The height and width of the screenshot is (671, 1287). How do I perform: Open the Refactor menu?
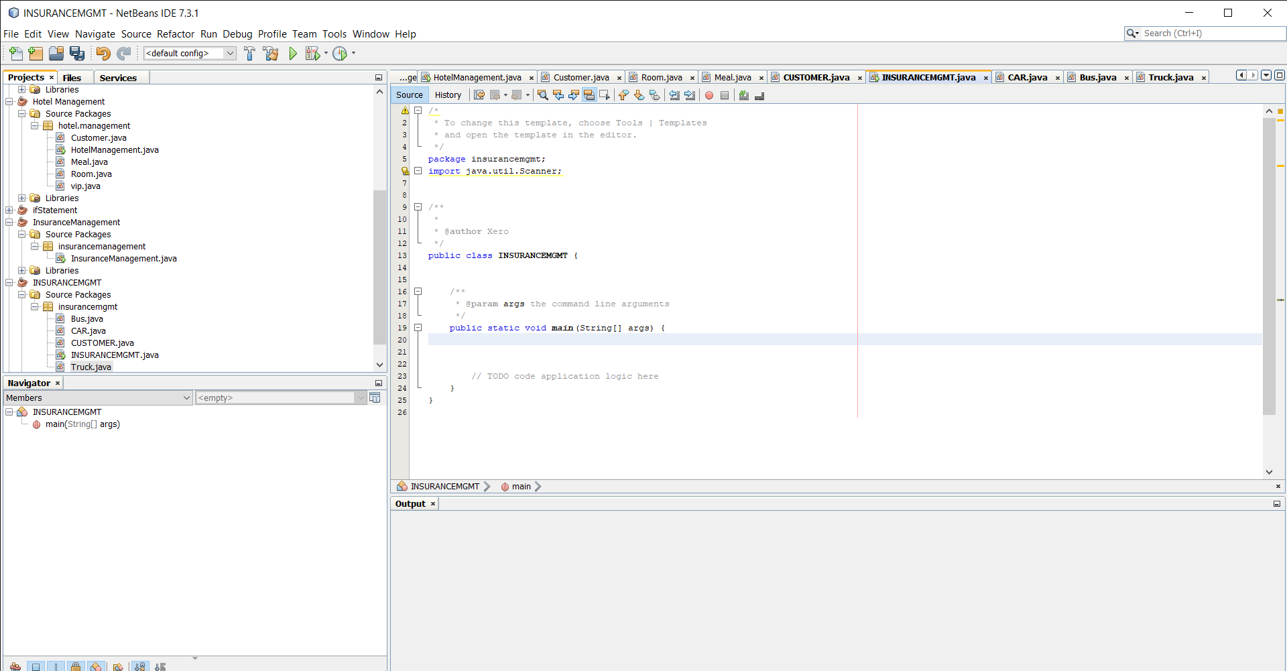[176, 34]
